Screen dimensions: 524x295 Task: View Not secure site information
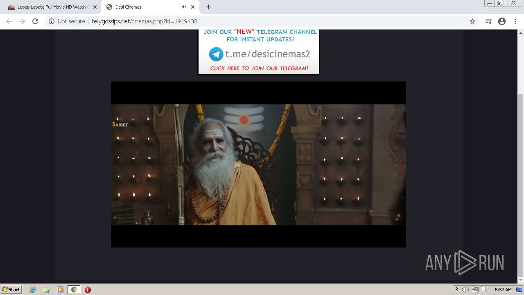tap(67, 21)
